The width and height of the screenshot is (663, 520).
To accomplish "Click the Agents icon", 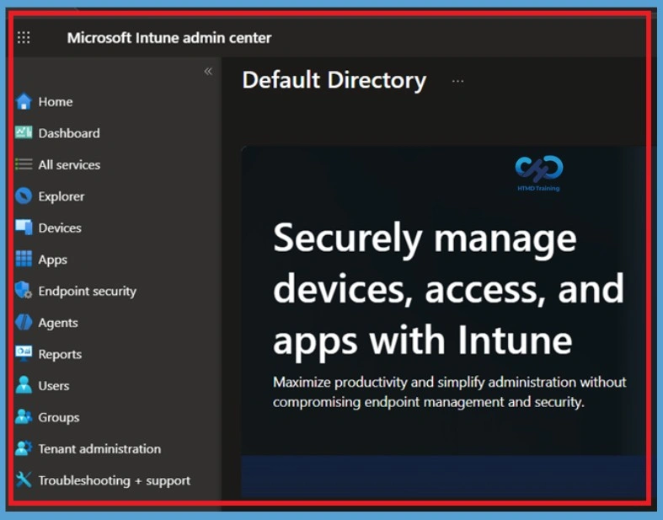I will coord(24,322).
